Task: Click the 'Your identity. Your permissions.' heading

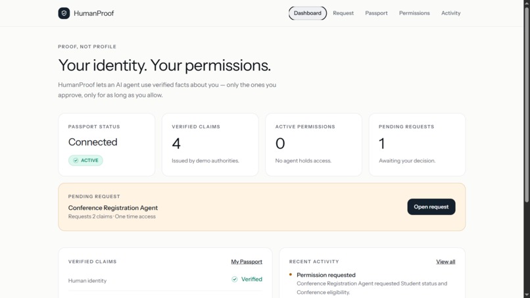Action: pyautogui.click(x=164, y=65)
